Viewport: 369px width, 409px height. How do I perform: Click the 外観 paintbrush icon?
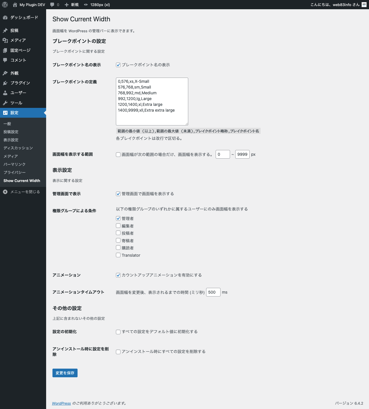click(x=5, y=73)
